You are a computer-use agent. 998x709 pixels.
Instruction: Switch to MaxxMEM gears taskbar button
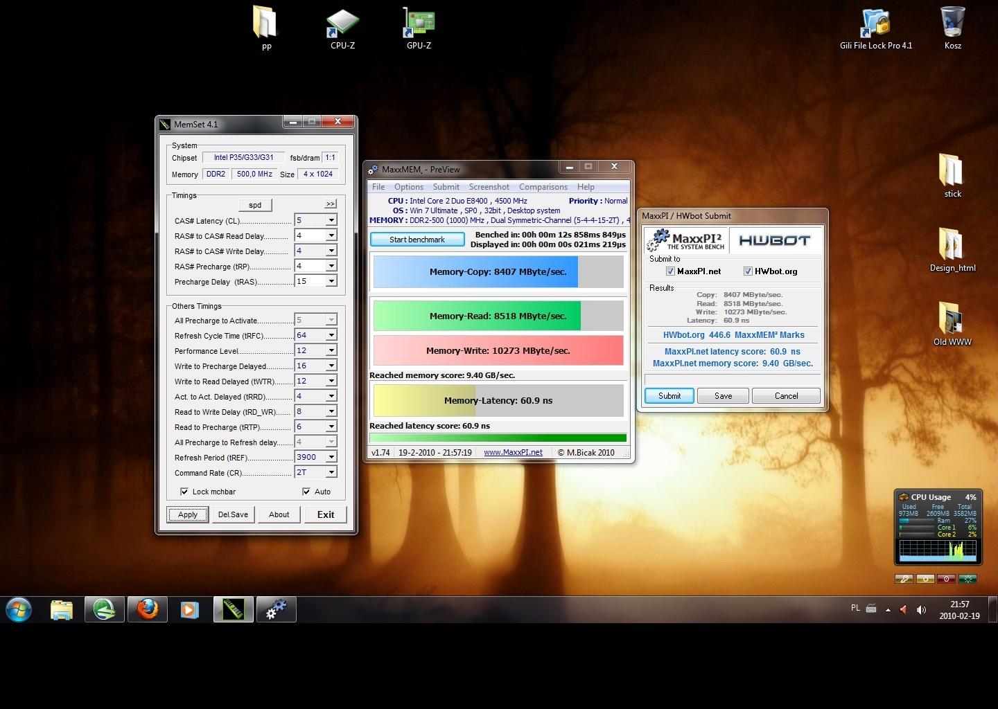click(x=277, y=610)
